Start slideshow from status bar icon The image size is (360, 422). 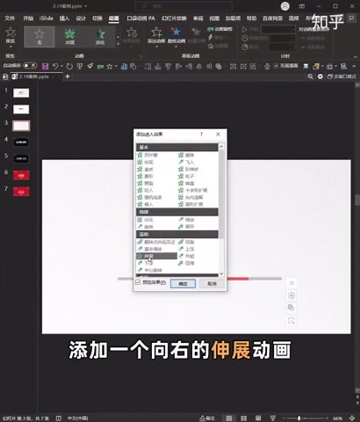pyautogui.click(x=273, y=418)
